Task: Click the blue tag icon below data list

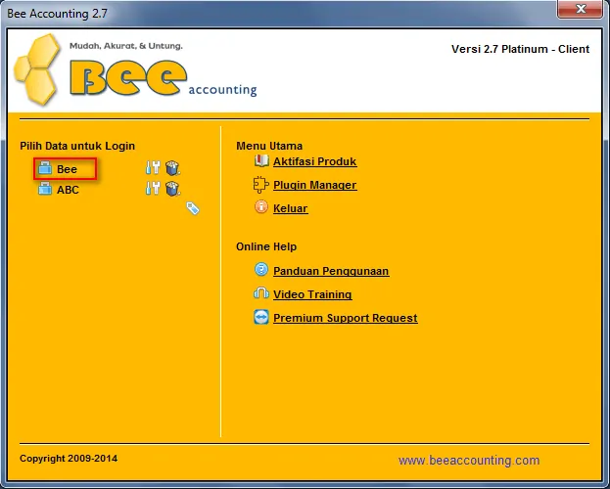Action: [193, 208]
